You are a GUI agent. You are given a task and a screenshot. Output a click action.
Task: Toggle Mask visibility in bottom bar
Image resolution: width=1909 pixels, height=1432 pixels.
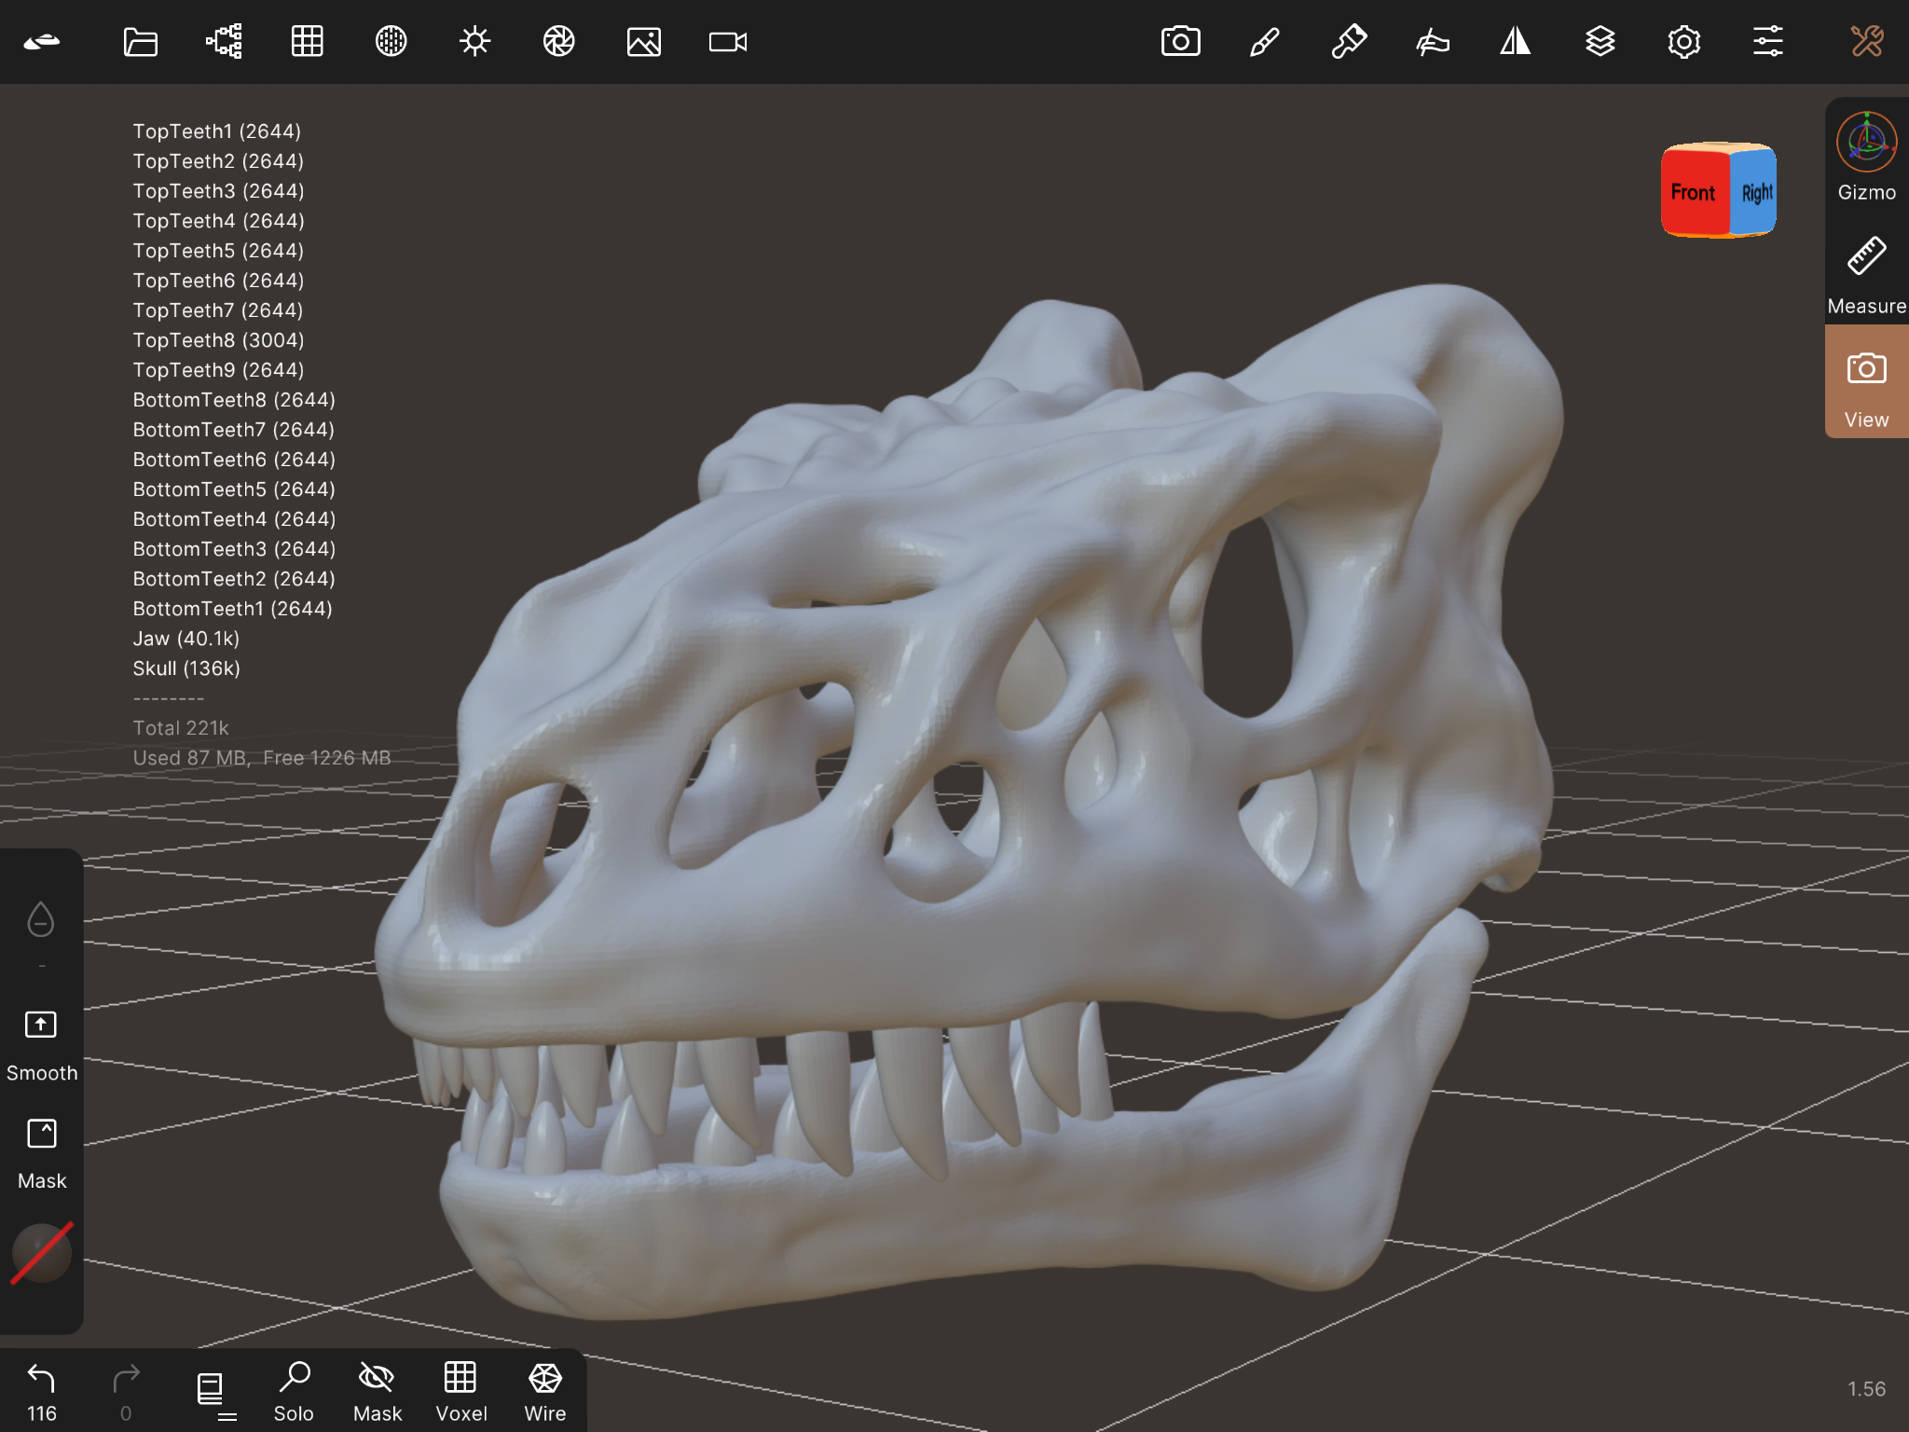[378, 1391]
